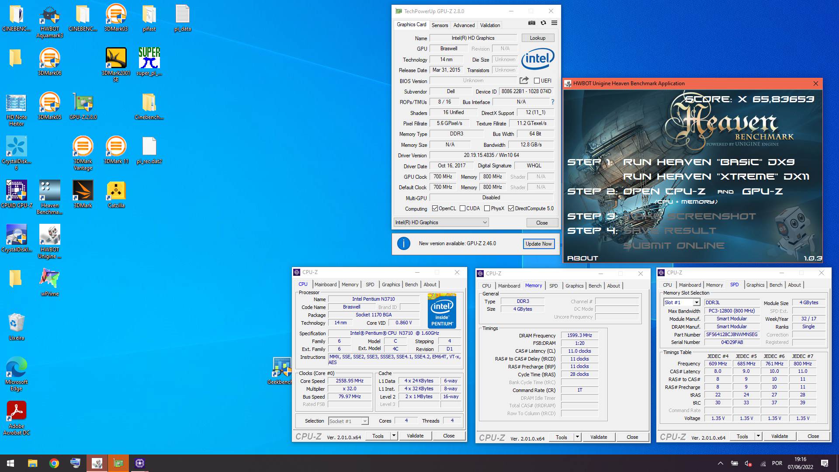Viewport: 839px width, 472px height.
Task: Open the 3DMark03 desktop icon
Action: 116,18
